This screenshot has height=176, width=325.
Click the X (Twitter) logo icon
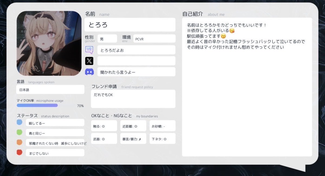89,61
